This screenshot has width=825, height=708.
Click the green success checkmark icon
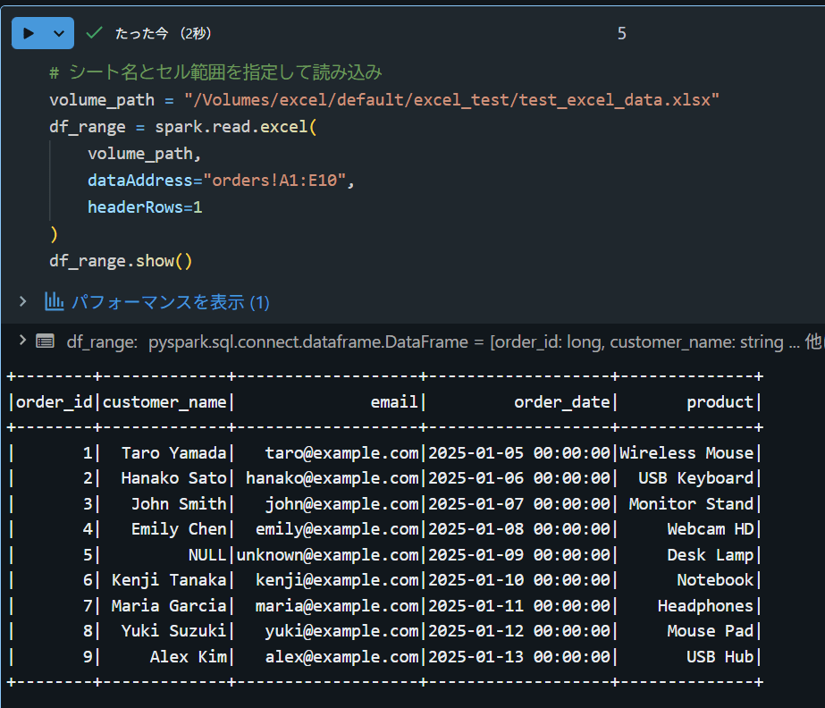[x=94, y=33]
